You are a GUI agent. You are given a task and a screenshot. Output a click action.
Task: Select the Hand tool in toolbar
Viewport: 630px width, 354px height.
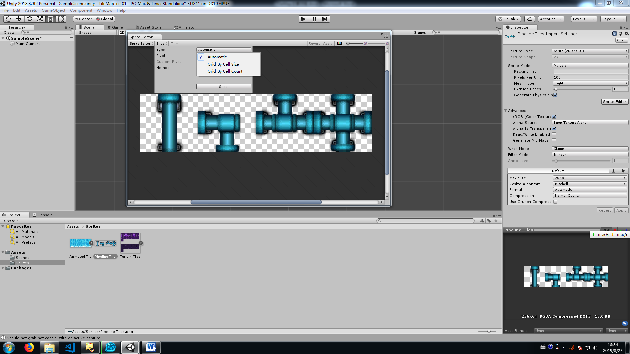click(8, 19)
